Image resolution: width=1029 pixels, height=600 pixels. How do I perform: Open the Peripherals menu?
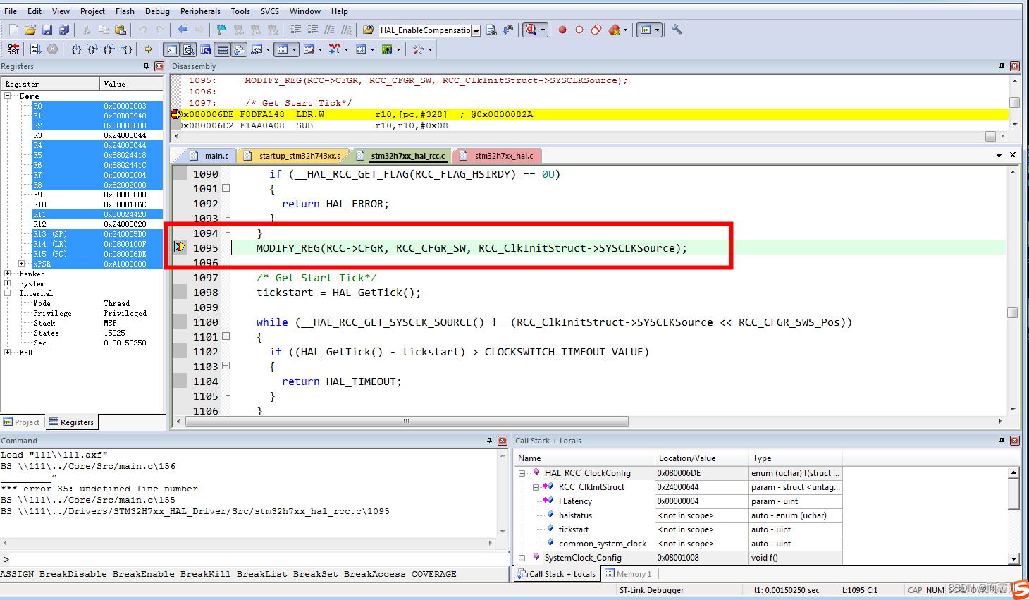200,11
